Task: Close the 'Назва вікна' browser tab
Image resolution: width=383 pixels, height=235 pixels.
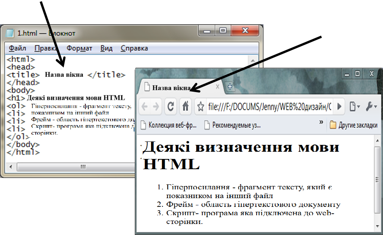Action: coord(218,87)
